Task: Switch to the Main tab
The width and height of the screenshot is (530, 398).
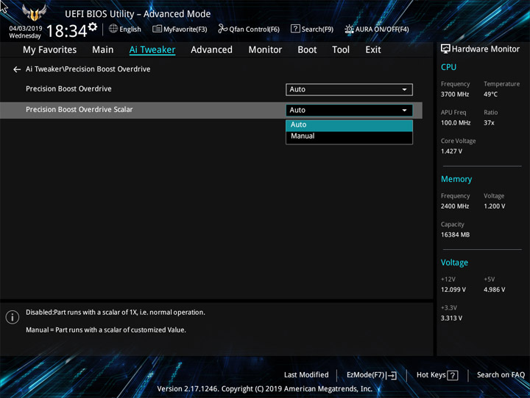Action: [103, 50]
